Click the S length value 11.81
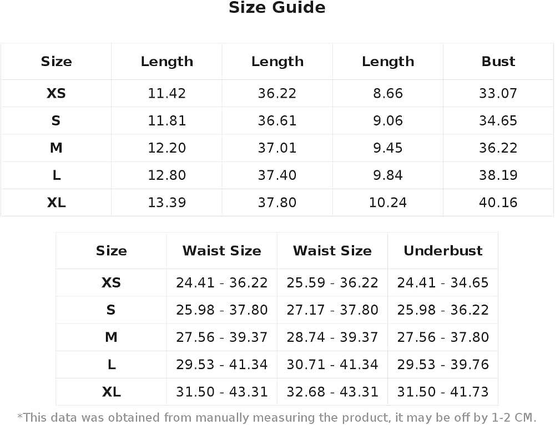Viewport: 555px width, 425px height. click(x=167, y=120)
